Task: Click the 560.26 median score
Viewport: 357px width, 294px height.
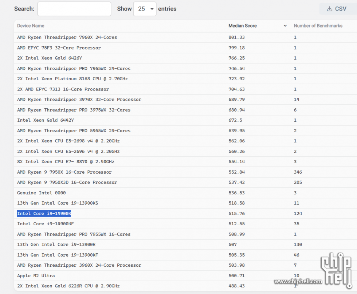Action: [x=236, y=151]
